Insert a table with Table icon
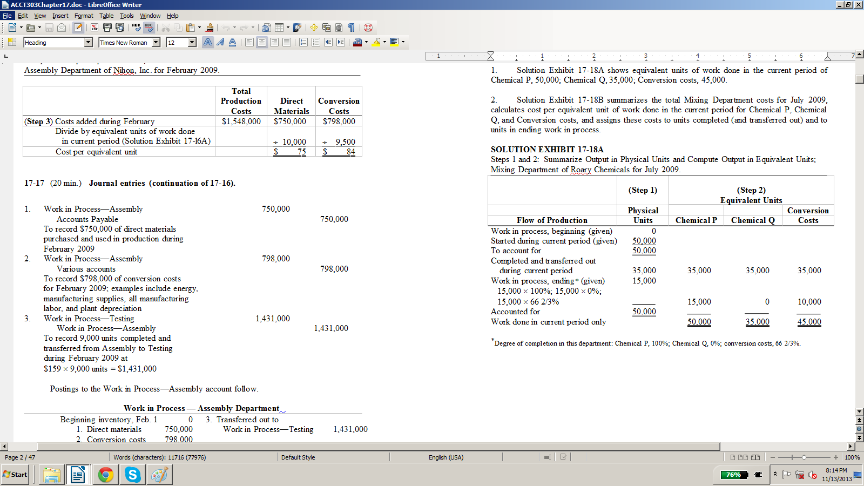This screenshot has height=486, width=864. coord(279,28)
